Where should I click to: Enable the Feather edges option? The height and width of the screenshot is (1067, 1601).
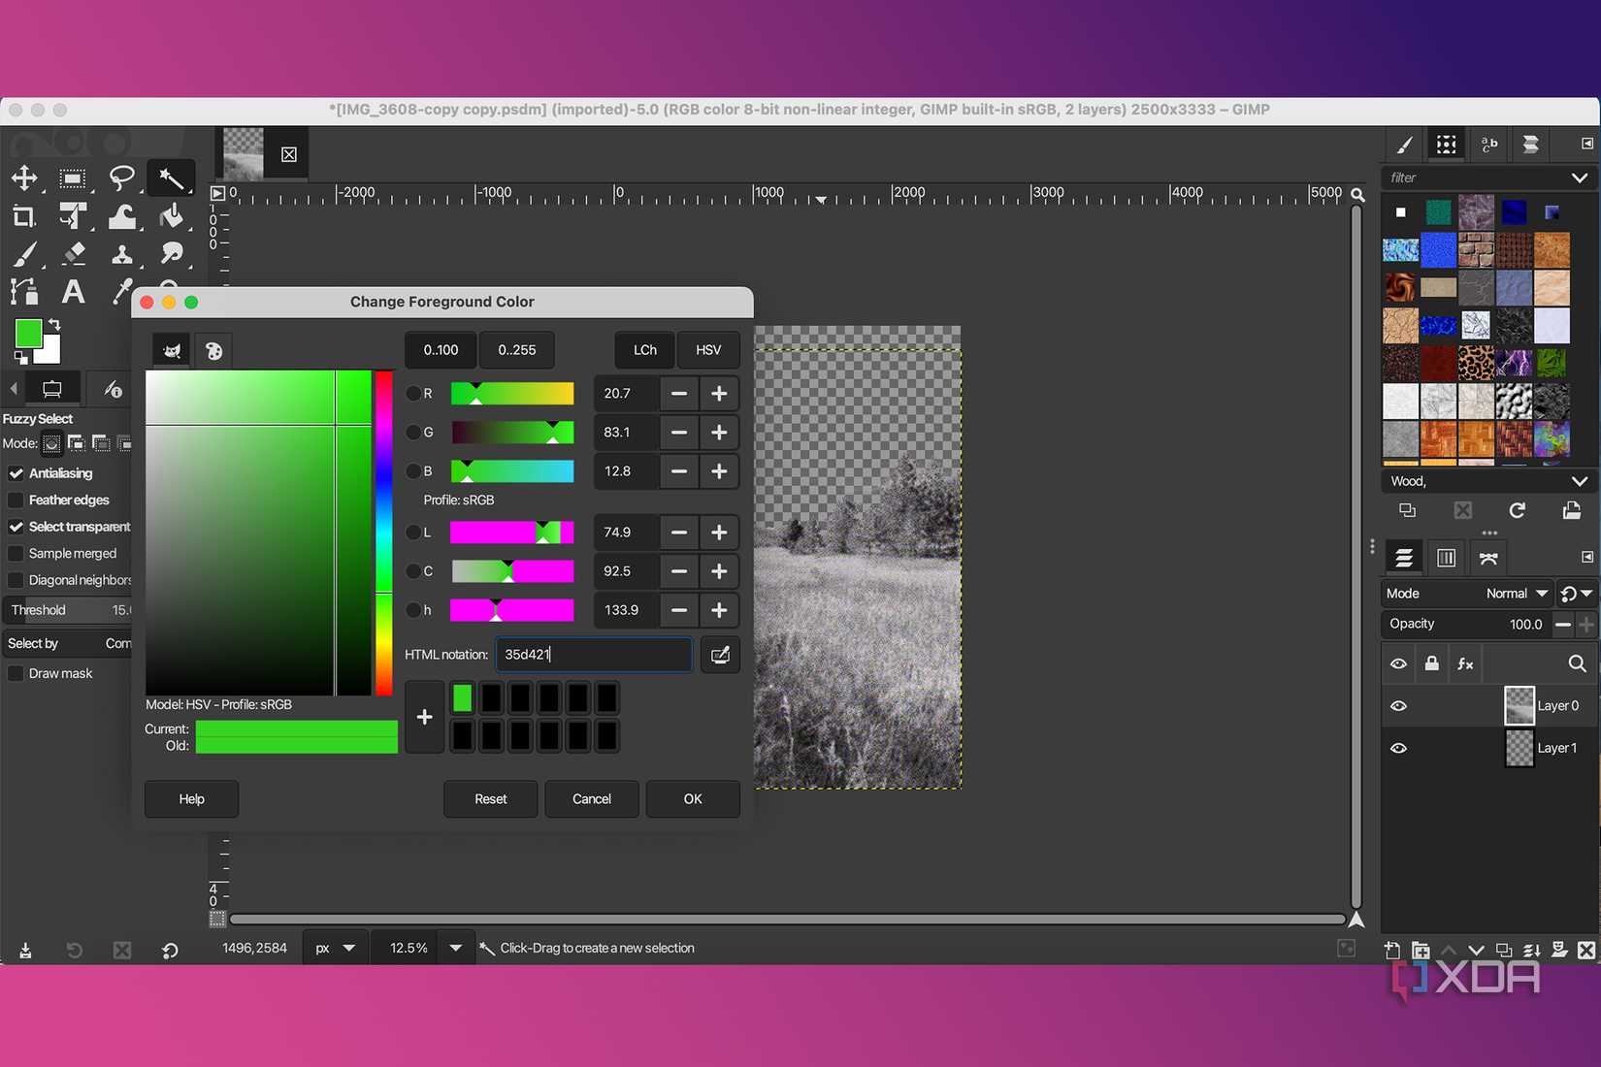[16, 500]
